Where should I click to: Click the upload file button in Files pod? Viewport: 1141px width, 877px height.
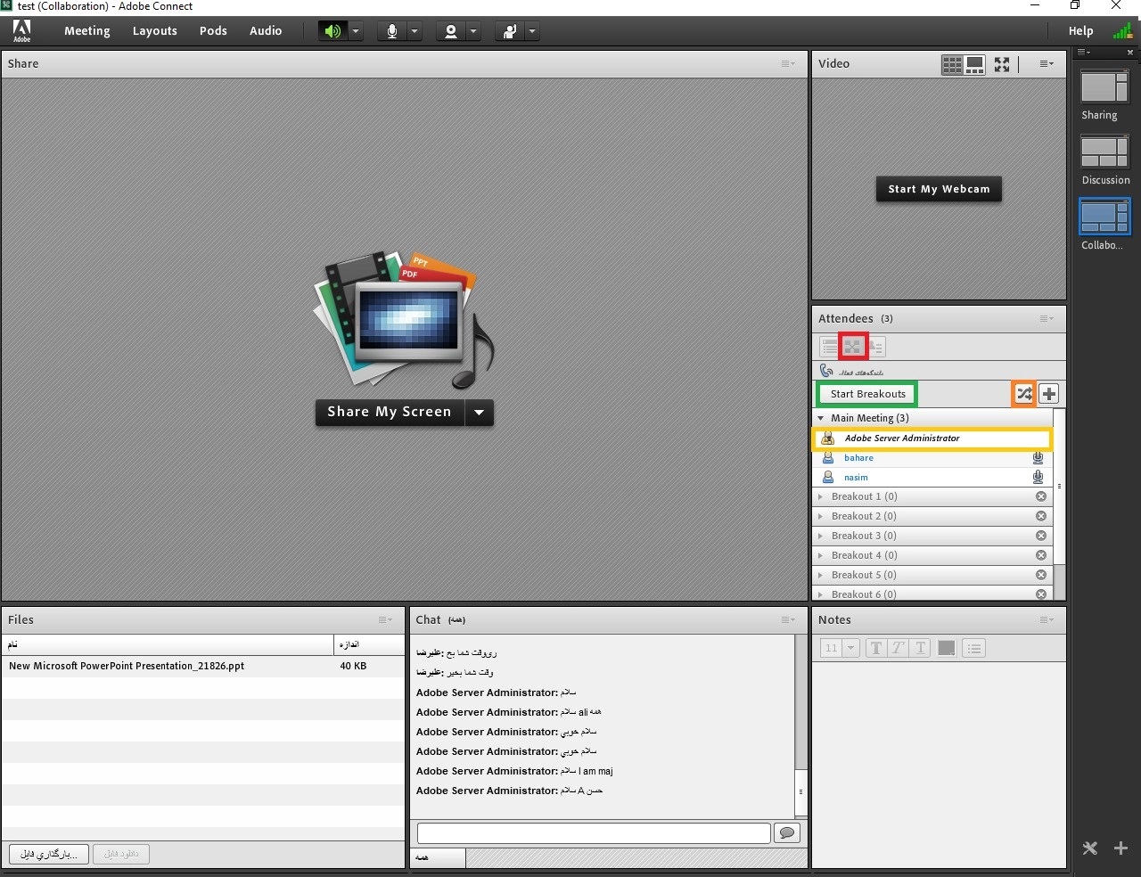pyautogui.click(x=49, y=854)
